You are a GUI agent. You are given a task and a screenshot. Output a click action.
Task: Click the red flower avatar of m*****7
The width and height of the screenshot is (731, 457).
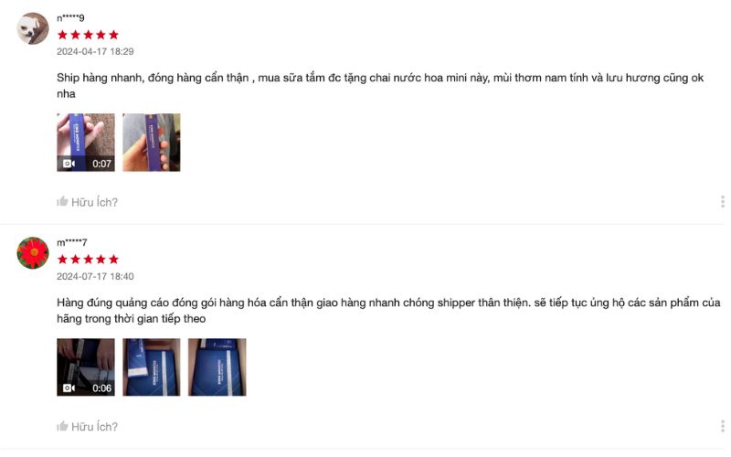[x=33, y=253]
